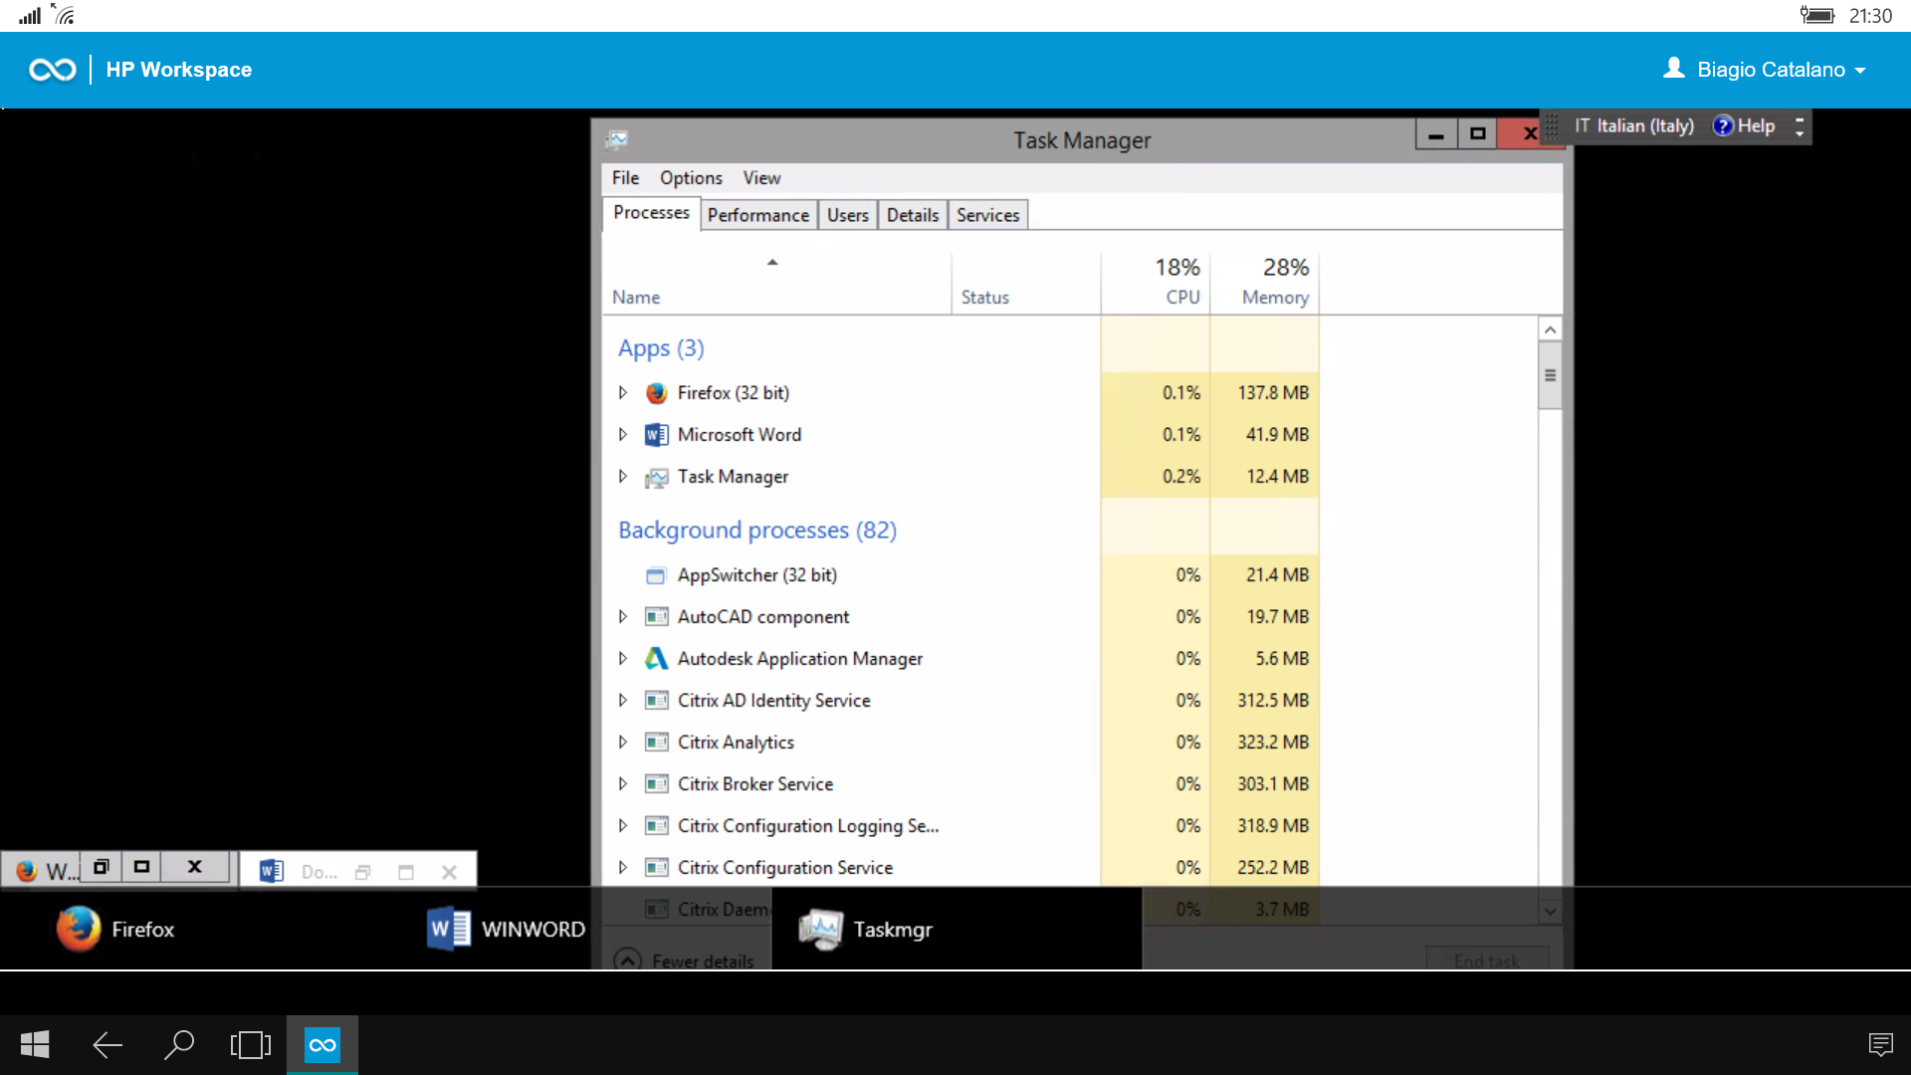
Task: Open Task View in taskbar
Action: 250,1044
